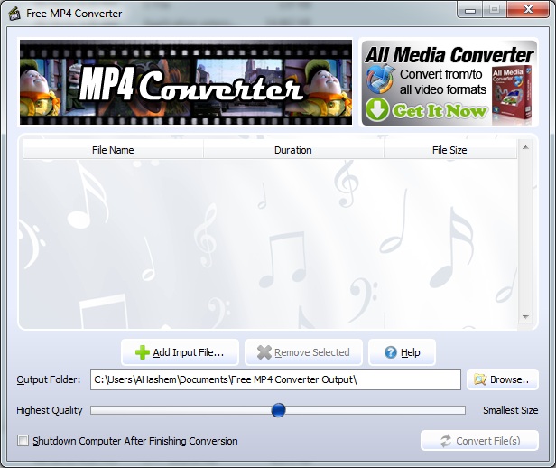This screenshot has height=468, width=556.
Task: Click the Free MP4 Converter title bar icon
Action: (x=14, y=14)
